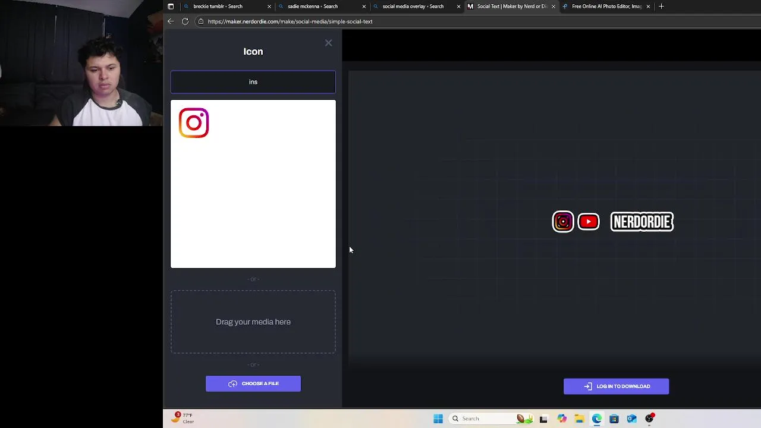Select the Instagram icon in the preview canvas
The height and width of the screenshot is (428, 761).
[563, 222]
